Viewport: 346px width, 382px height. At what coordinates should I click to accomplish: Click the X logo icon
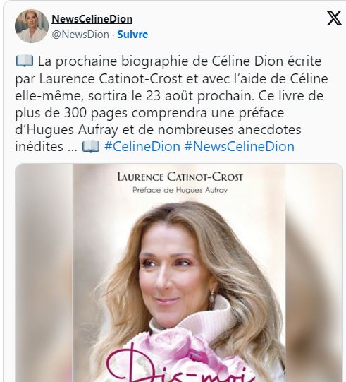(334, 18)
